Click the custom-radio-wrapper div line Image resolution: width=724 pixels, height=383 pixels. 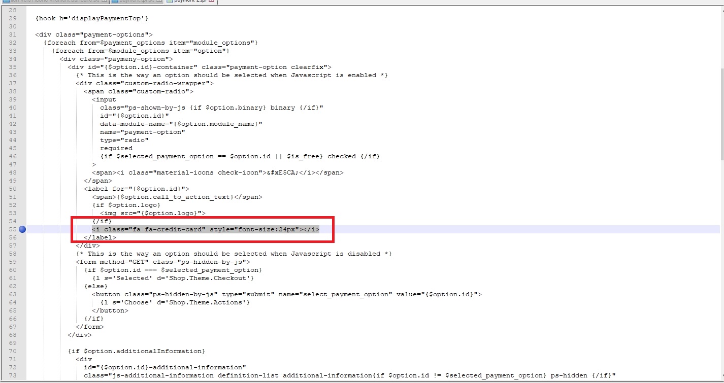[145, 83]
